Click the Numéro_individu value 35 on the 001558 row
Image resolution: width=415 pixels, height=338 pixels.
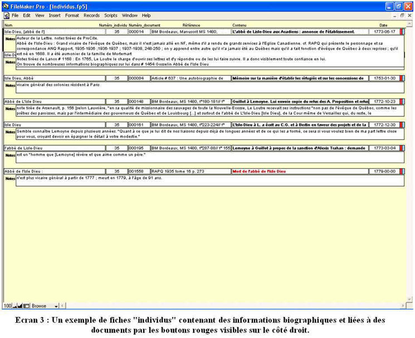click(x=117, y=172)
